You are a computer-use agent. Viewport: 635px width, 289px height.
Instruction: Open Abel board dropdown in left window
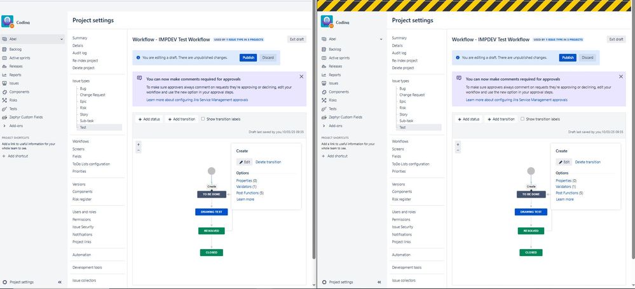pos(33,39)
